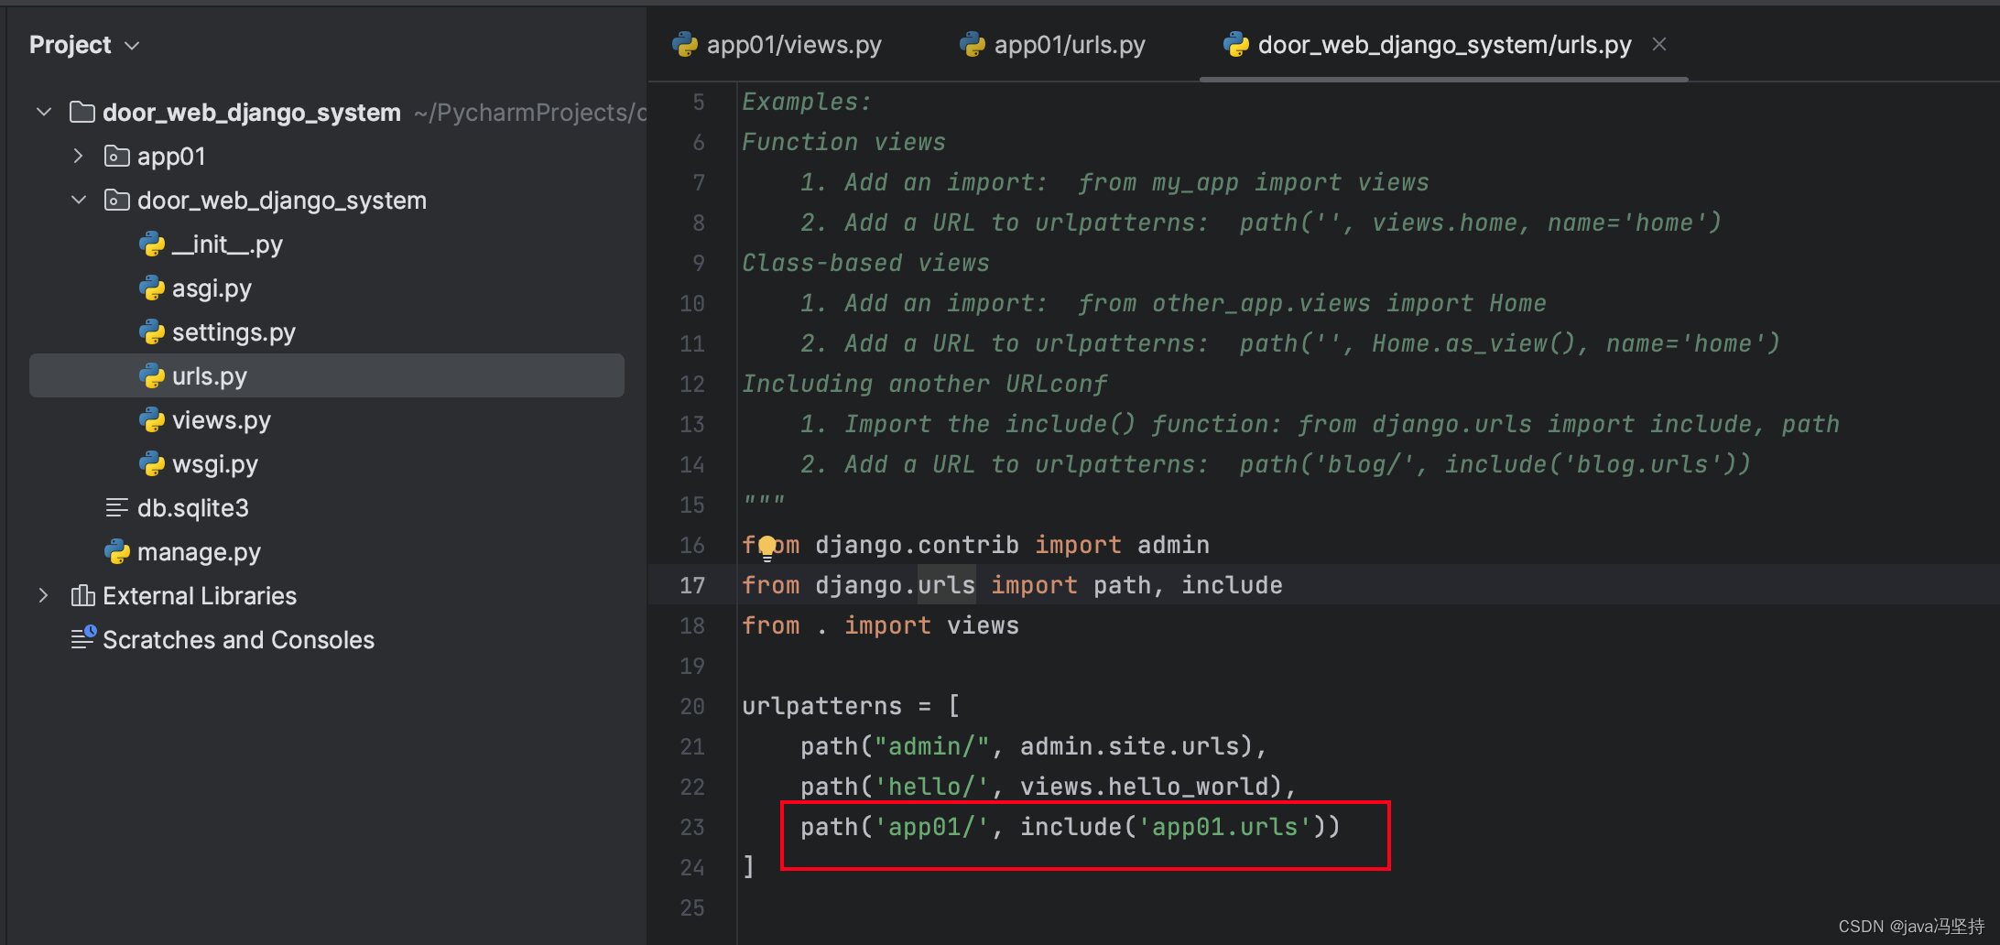Select __init__.py in the project tree

pyautogui.click(x=227, y=244)
